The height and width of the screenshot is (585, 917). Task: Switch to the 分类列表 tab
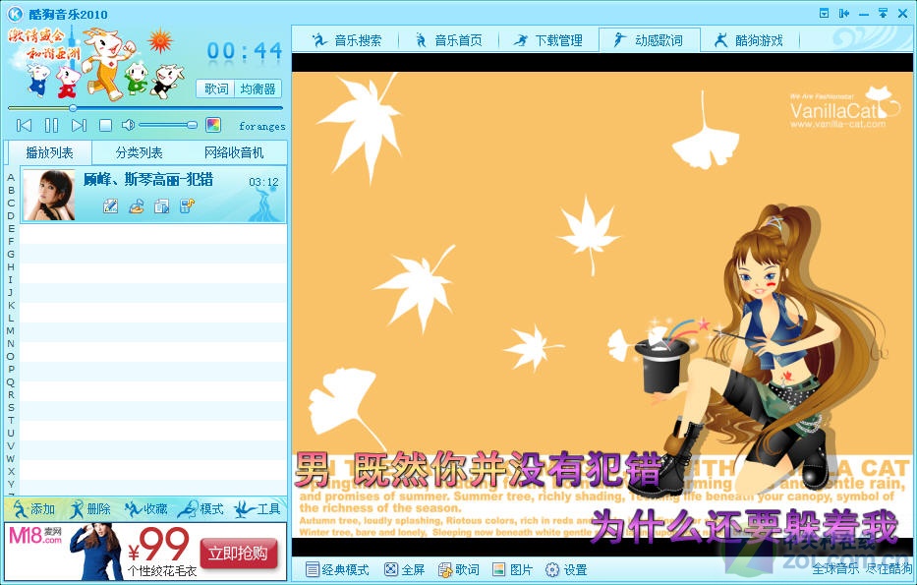[x=140, y=152]
